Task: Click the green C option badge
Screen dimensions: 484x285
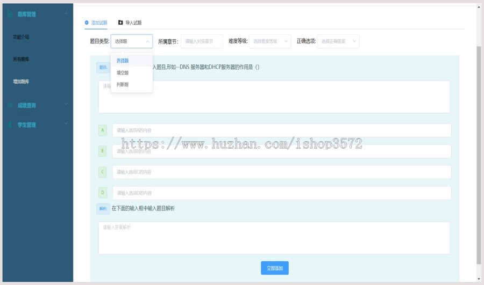Action: [x=103, y=172]
